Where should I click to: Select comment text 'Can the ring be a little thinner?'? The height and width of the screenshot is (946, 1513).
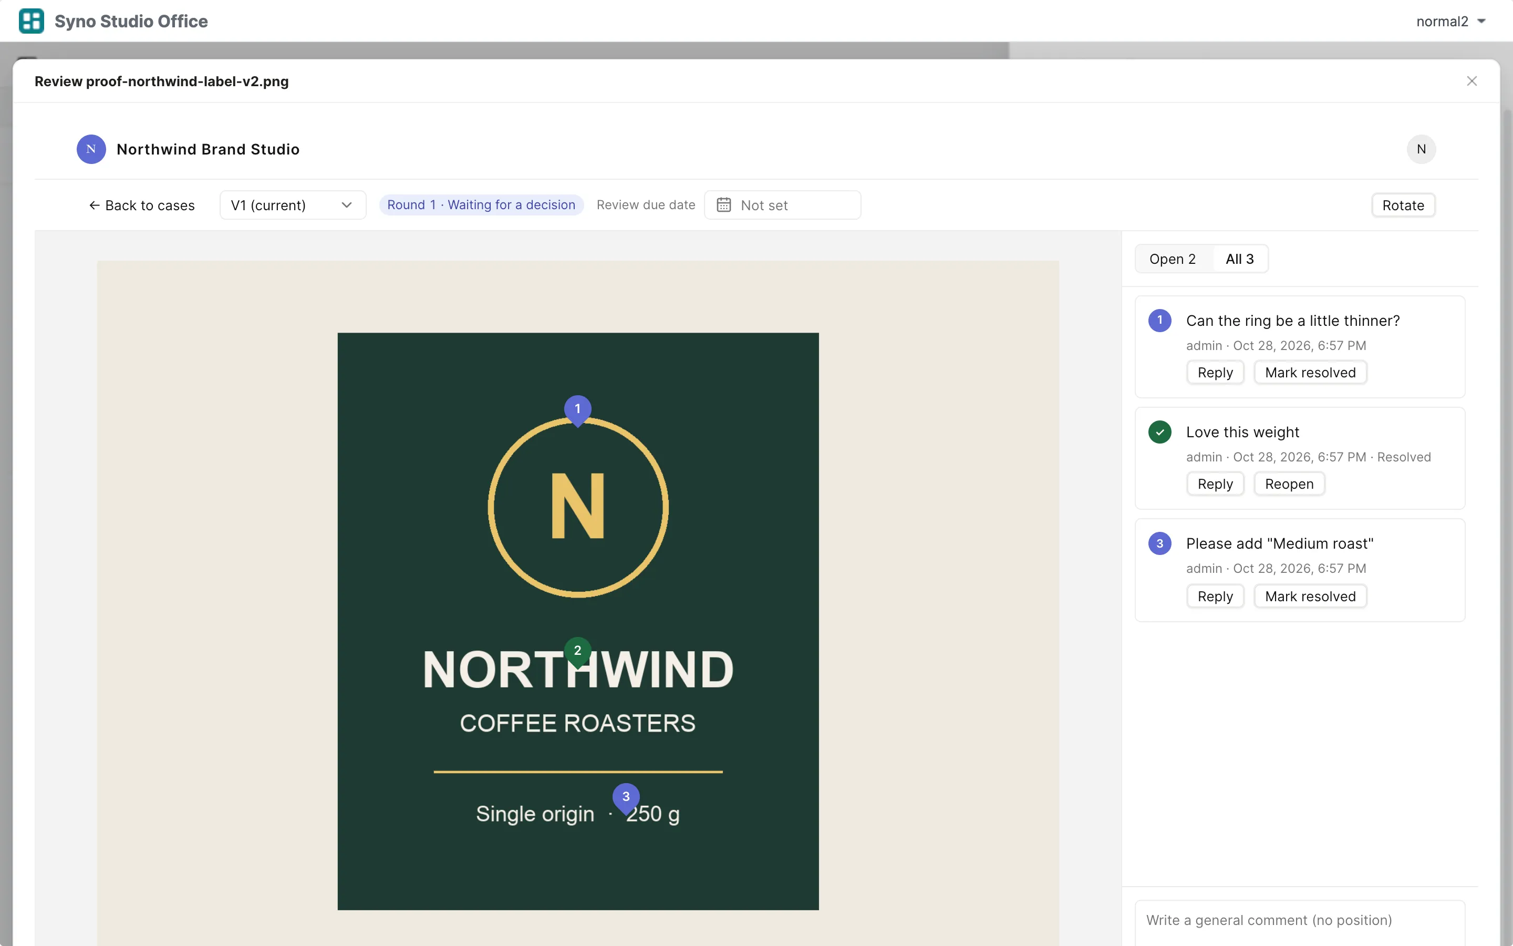pyautogui.click(x=1292, y=321)
